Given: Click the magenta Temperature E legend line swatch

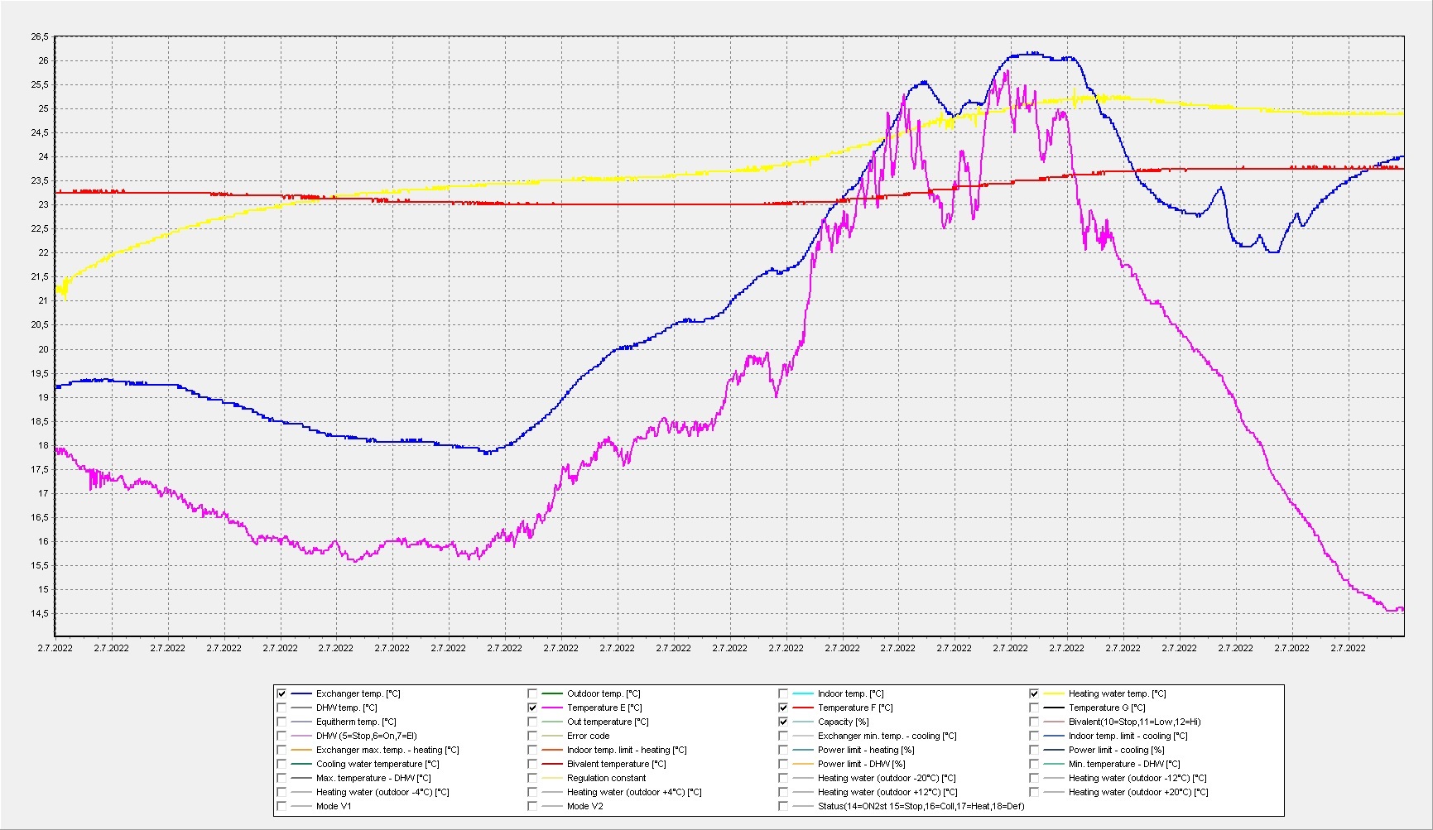Looking at the screenshot, I should [552, 708].
